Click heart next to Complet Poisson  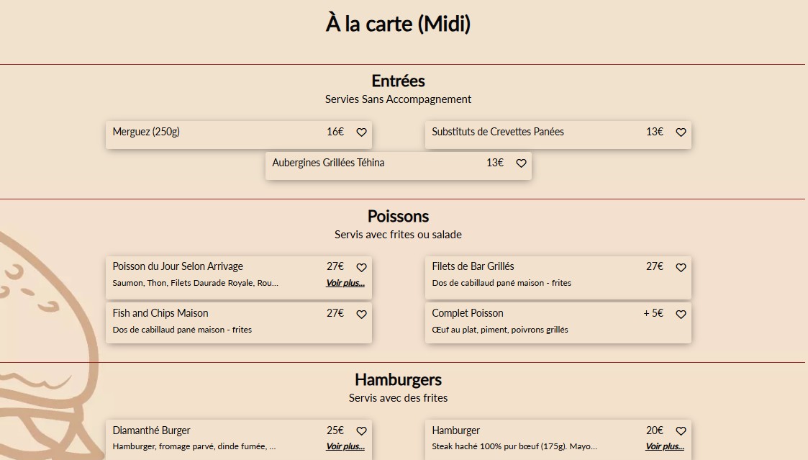click(x=681, y=315)
